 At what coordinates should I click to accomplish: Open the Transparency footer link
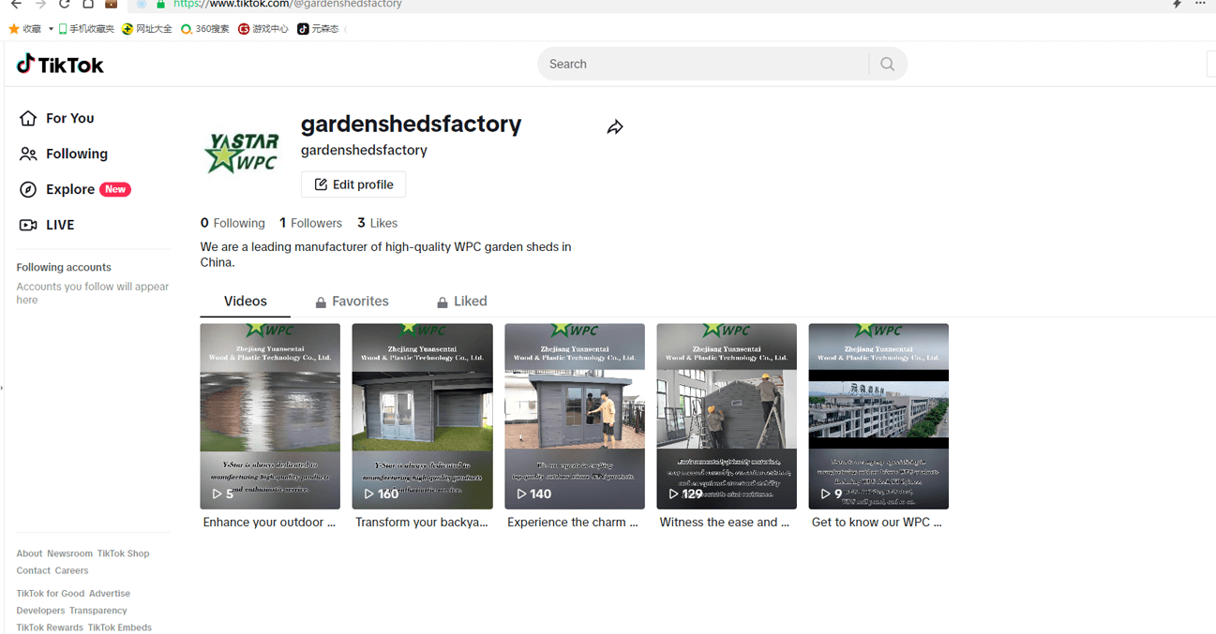98,611
